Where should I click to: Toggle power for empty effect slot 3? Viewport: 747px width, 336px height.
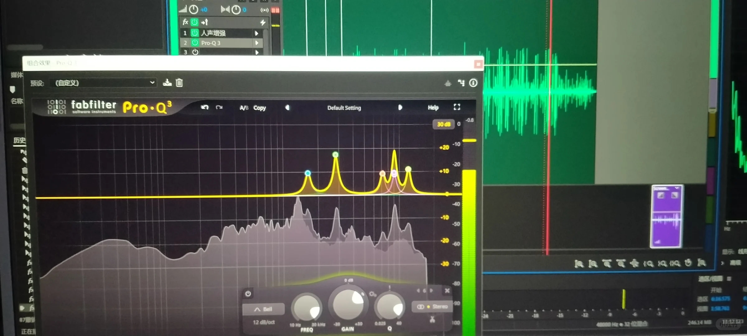(x=195, y=52)
